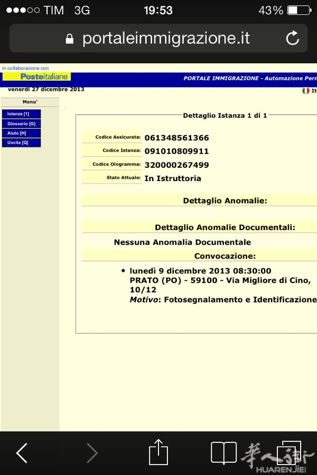Click the Codice Ologramma label
Image resolution: width=317 pixels, height=475 pixels.
(116, 164)
